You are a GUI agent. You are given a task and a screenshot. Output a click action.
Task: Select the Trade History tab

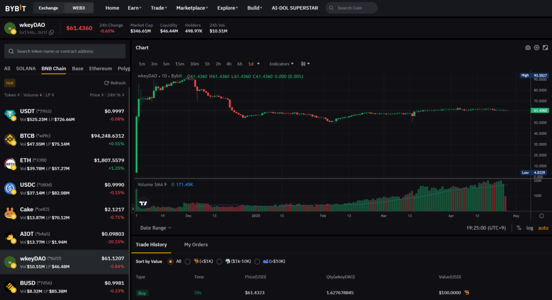pos(151,245)
